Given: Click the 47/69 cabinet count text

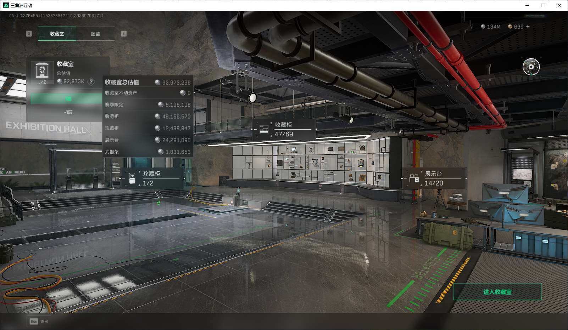Looking at the screenshot, I should click(x=284, y=134).
